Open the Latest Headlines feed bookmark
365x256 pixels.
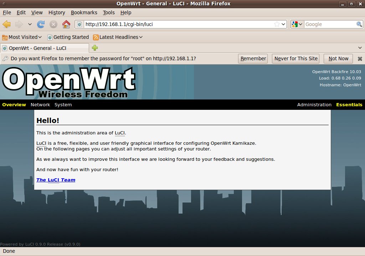[118, 37]
